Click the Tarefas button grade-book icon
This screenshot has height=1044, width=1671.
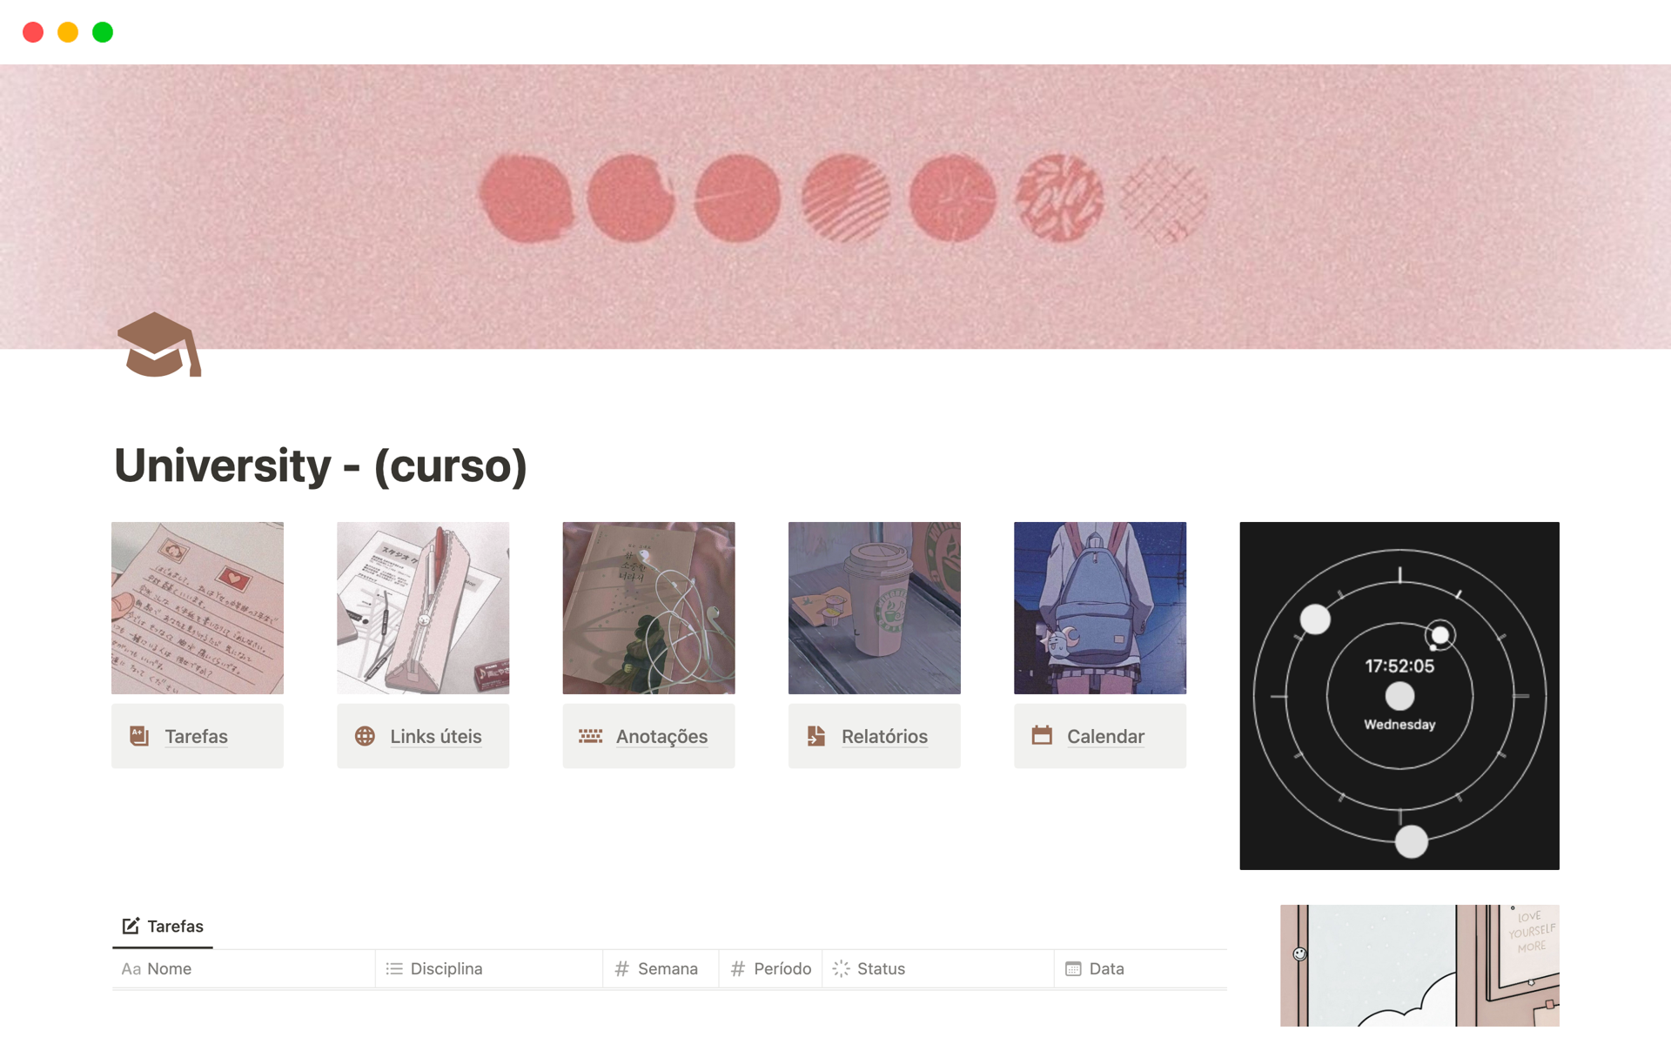pyautogui.click(x=139, y=736)
